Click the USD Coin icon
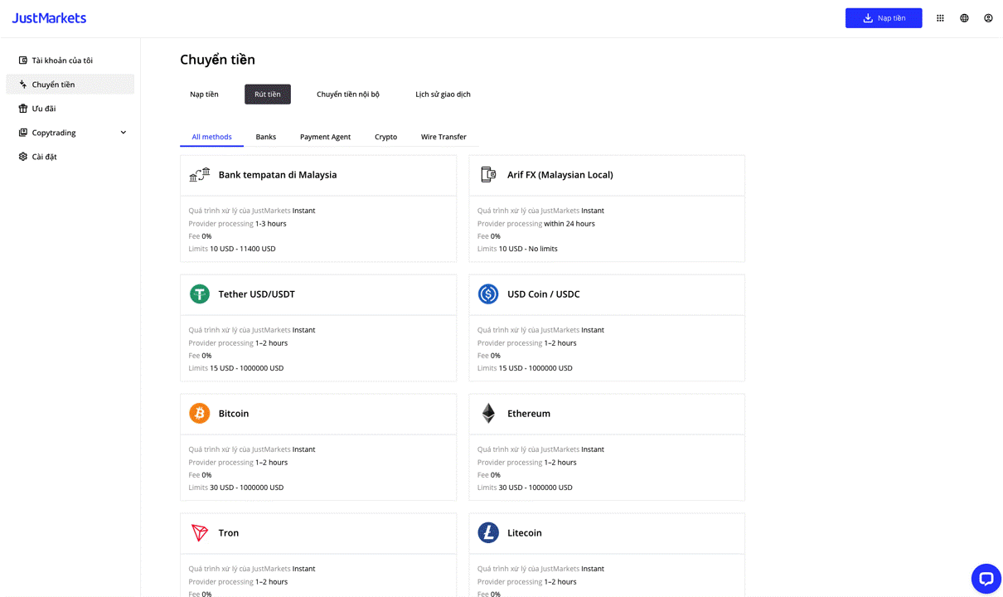The height and width of the screenshot is (597, 1003). (488, 294)
